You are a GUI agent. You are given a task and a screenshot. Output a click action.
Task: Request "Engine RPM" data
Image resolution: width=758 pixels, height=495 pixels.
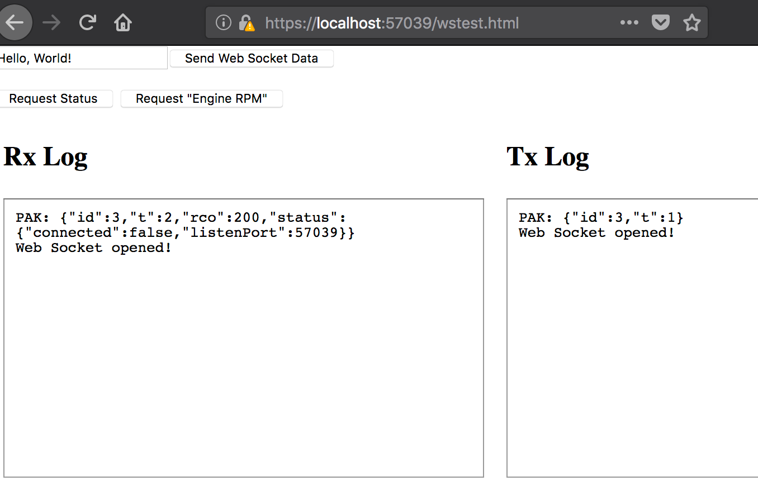202,99
